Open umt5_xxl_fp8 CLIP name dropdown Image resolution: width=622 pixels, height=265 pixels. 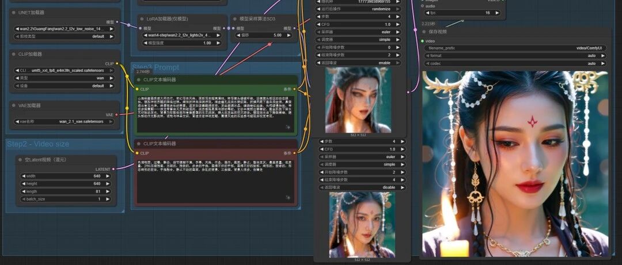64,71
